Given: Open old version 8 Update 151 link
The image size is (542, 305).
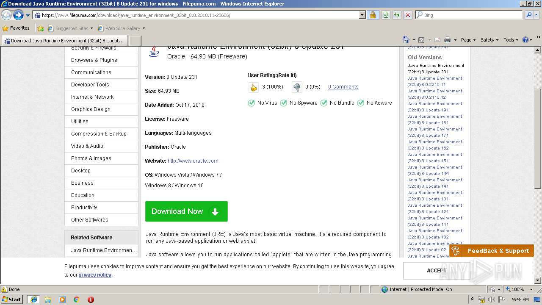Looking at the screenshot, I should tap(435, 158).
